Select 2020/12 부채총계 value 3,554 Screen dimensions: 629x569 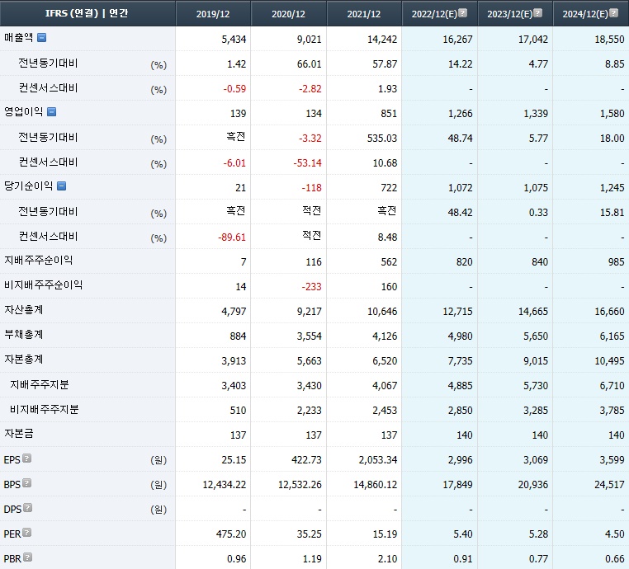[x=310, y=336]
